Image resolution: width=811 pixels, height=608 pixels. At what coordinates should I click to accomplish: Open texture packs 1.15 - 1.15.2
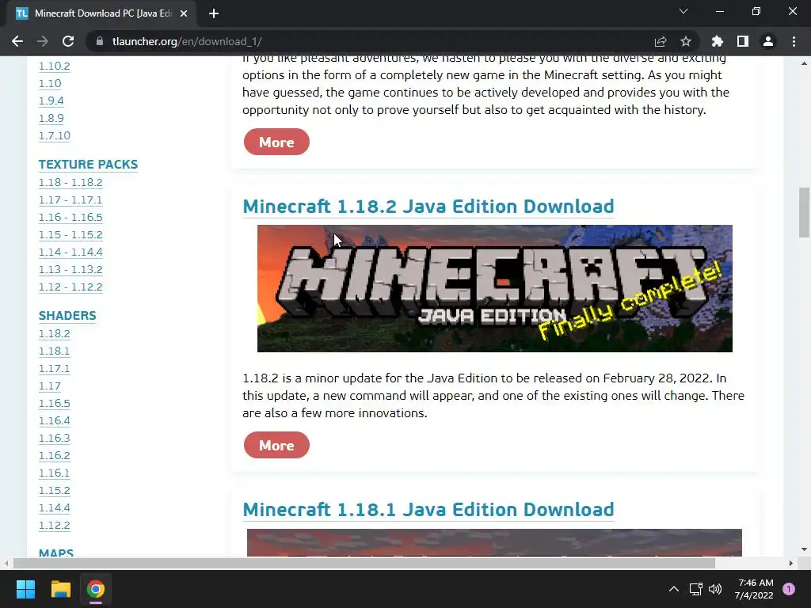point(70,234)
